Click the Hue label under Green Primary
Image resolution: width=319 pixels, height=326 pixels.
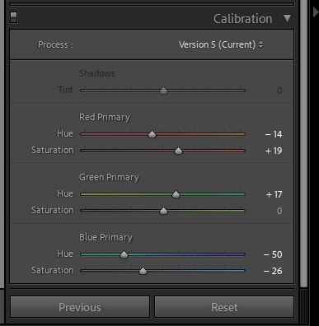[x=65, y=193]
